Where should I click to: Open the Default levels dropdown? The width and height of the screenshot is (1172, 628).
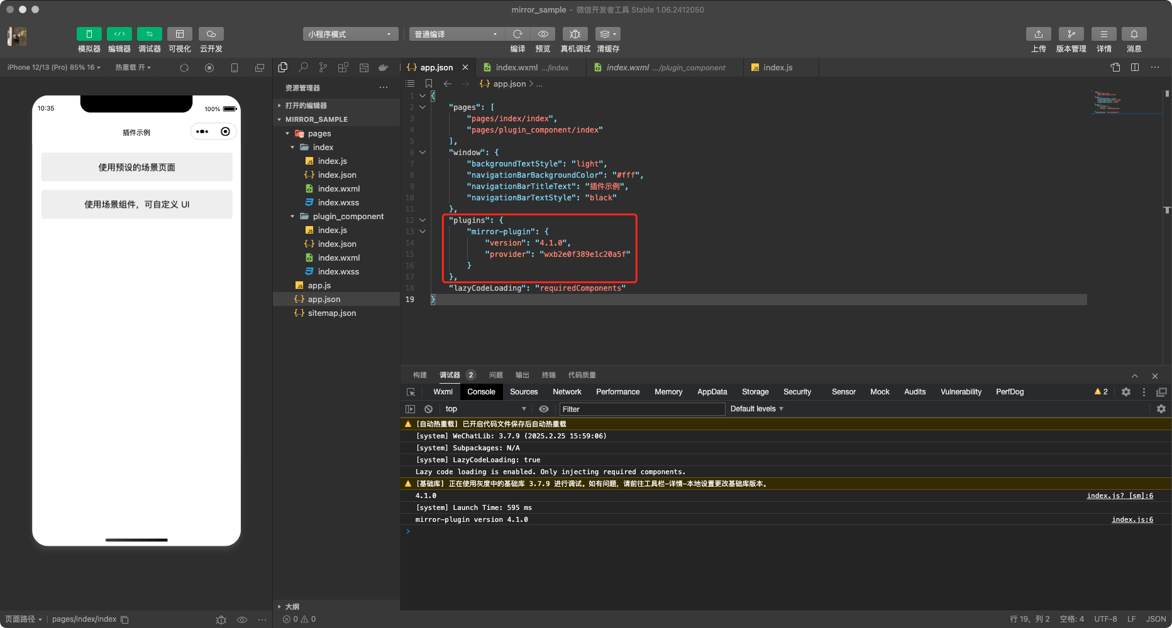coord(756,409)
